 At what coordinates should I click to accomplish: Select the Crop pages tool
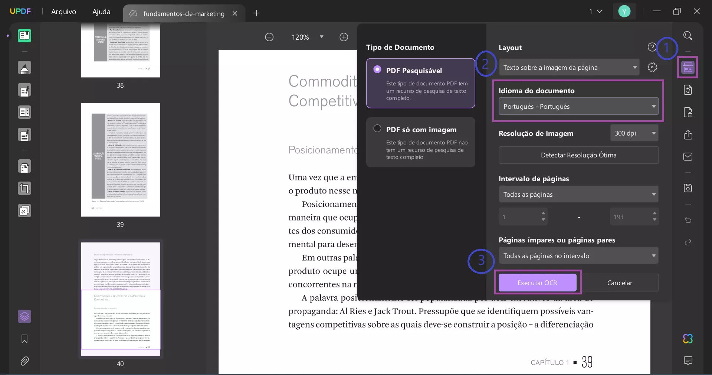point(24,188)
